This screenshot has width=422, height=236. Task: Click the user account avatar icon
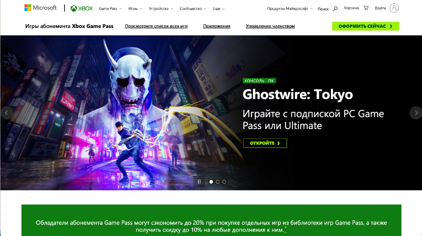394,8
